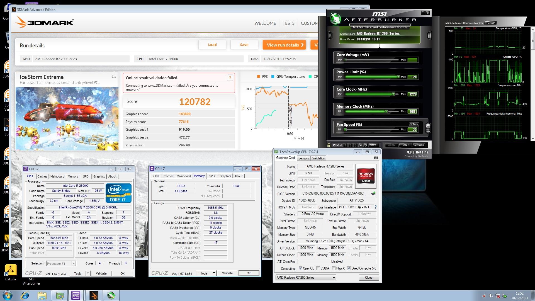Open the Caches tab in CPU-Z CPU window
The image size is (535, 301).
(x=42, y=176)
